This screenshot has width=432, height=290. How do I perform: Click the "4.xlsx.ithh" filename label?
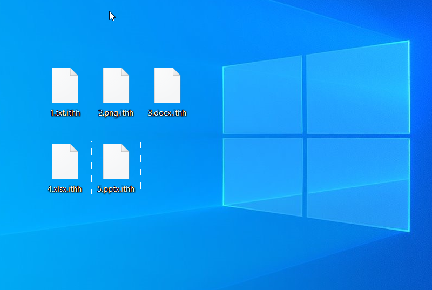click(65, 189)
